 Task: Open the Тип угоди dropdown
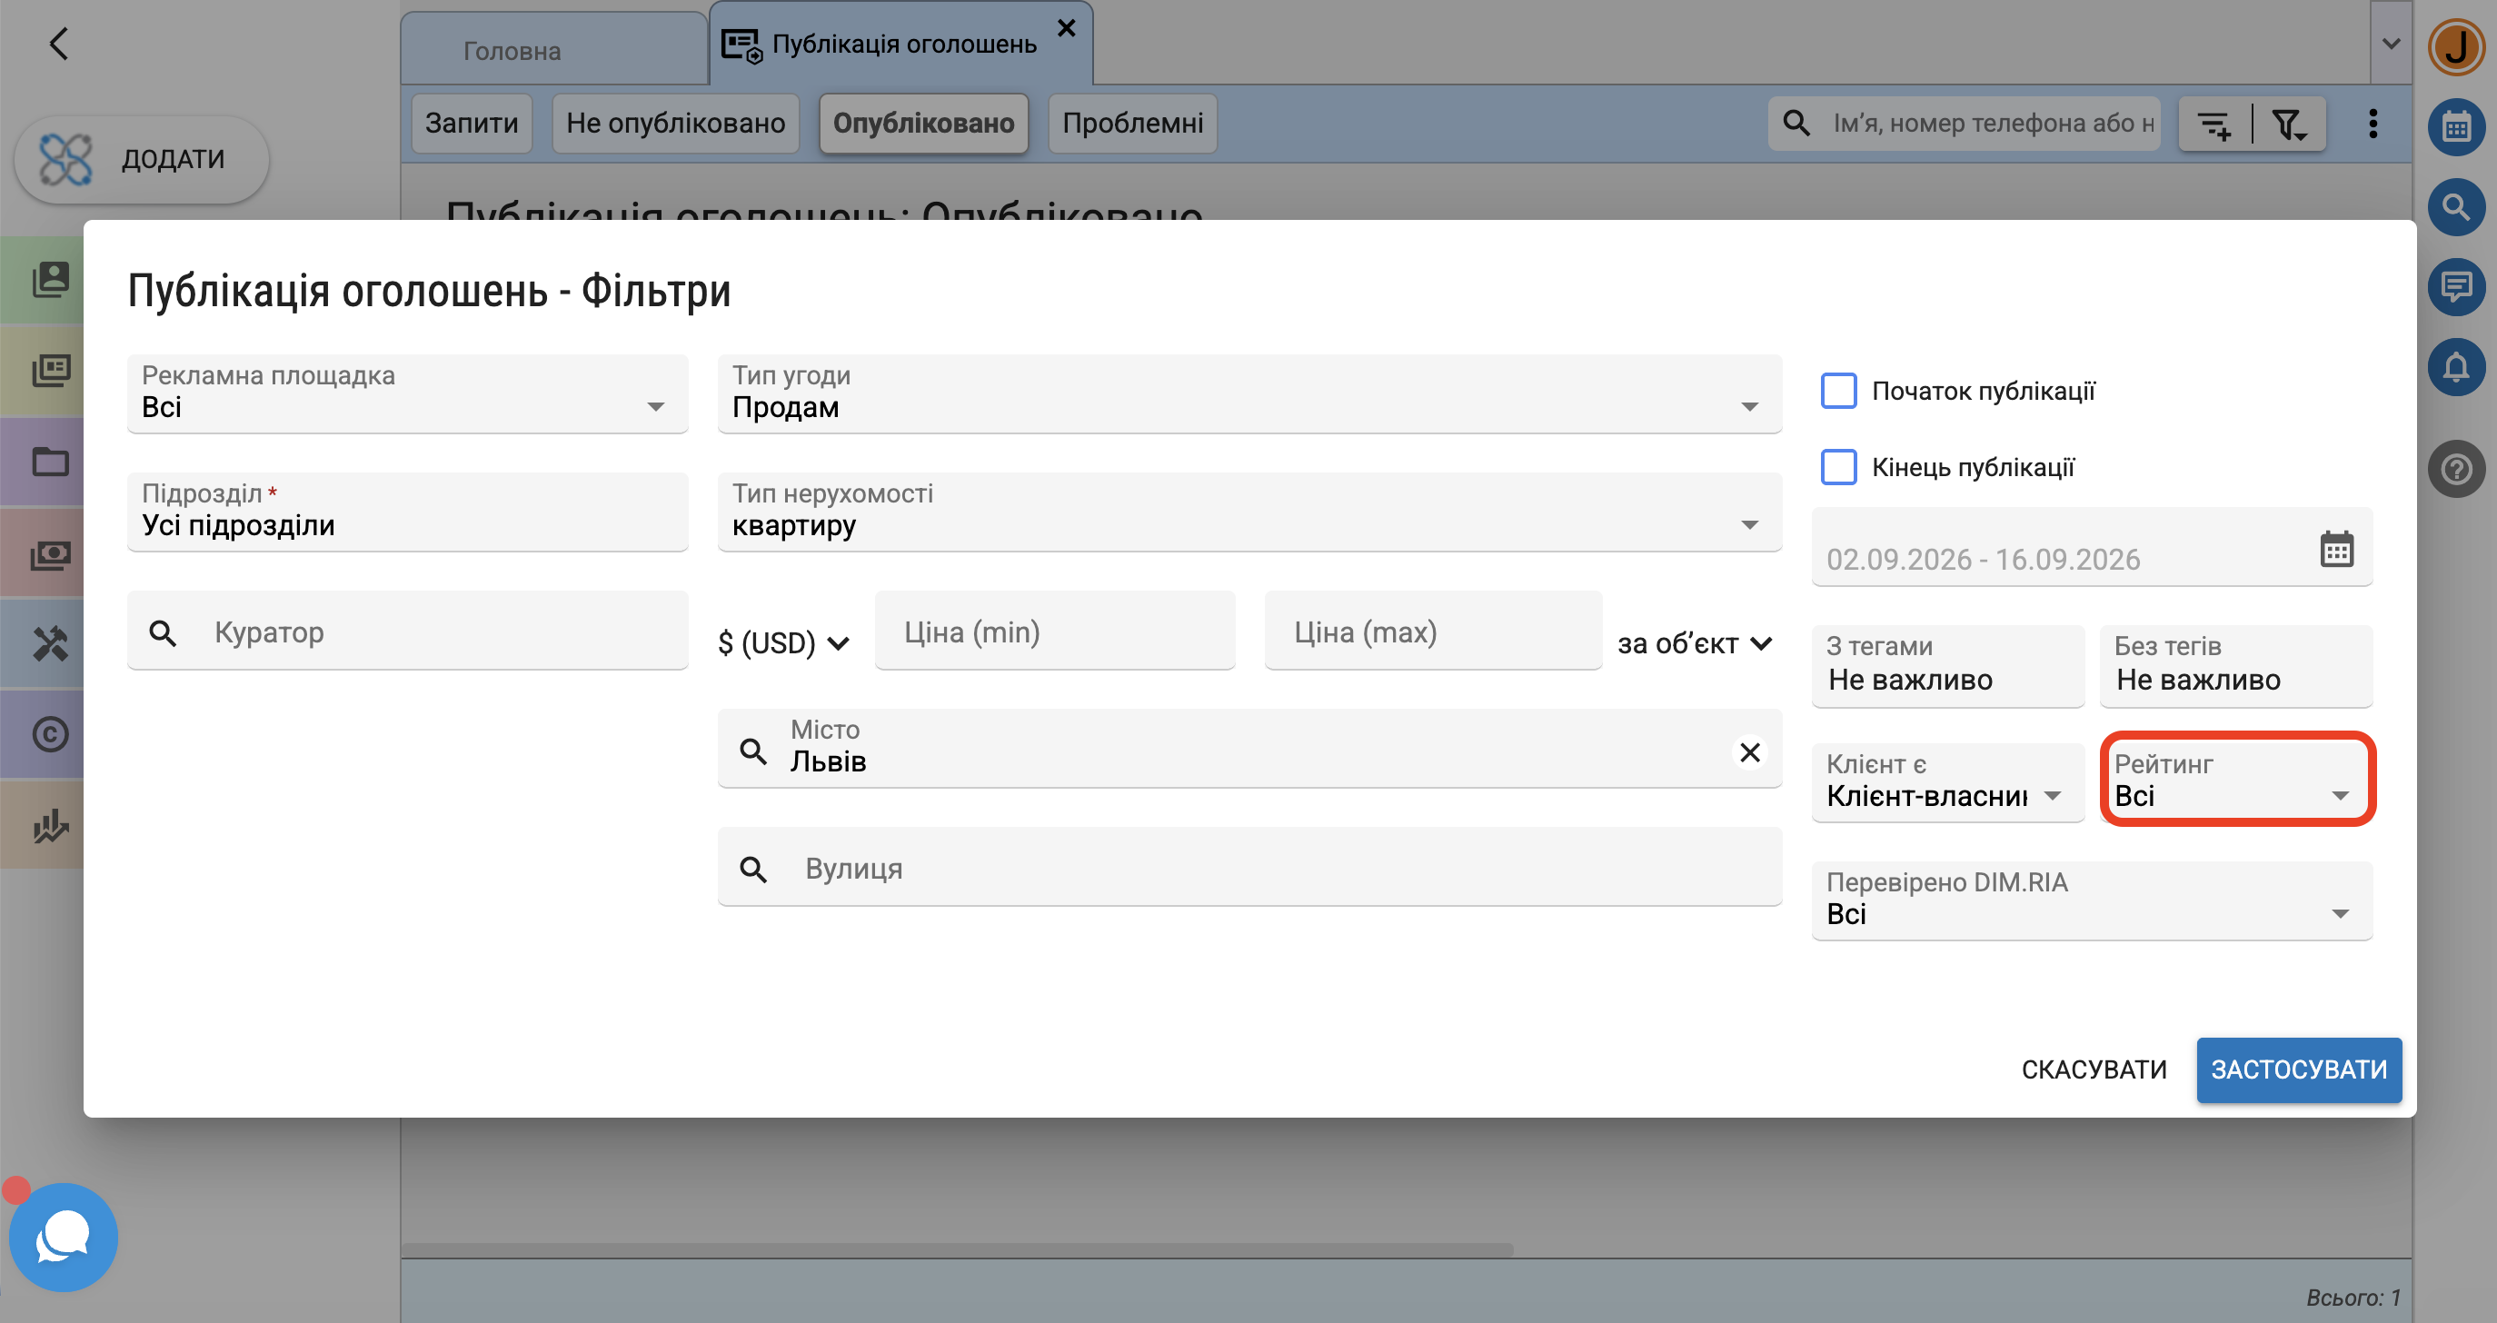point(1249,393)
